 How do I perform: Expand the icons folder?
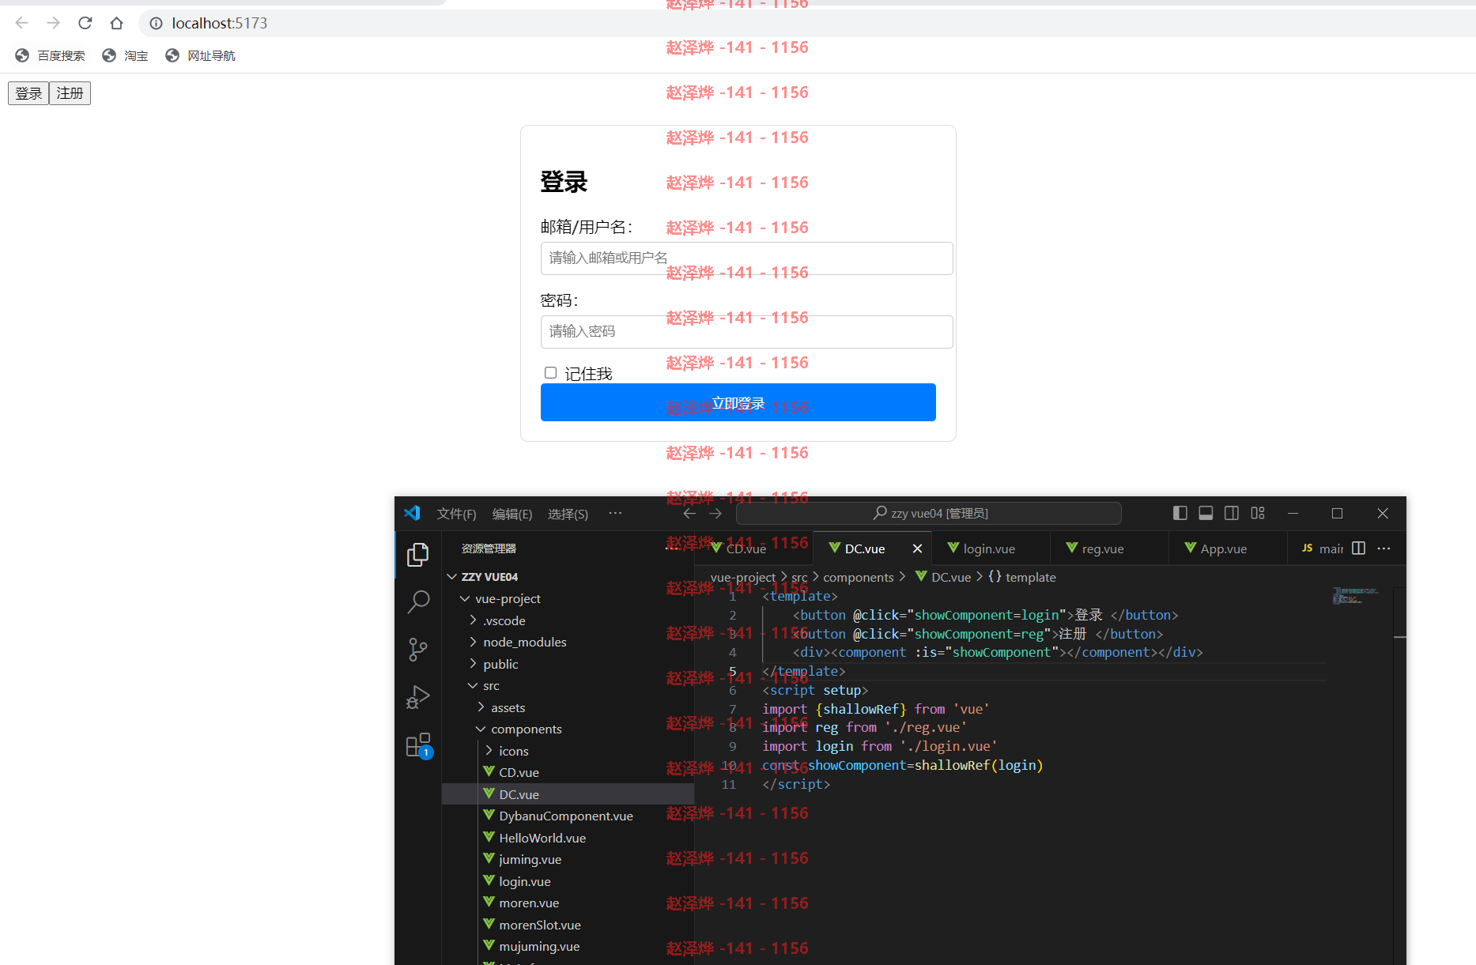click(x=489, y=751)
